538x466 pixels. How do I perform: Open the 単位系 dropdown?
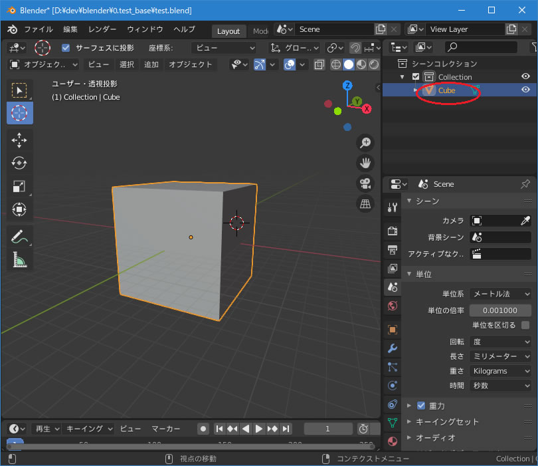point(500,294)
